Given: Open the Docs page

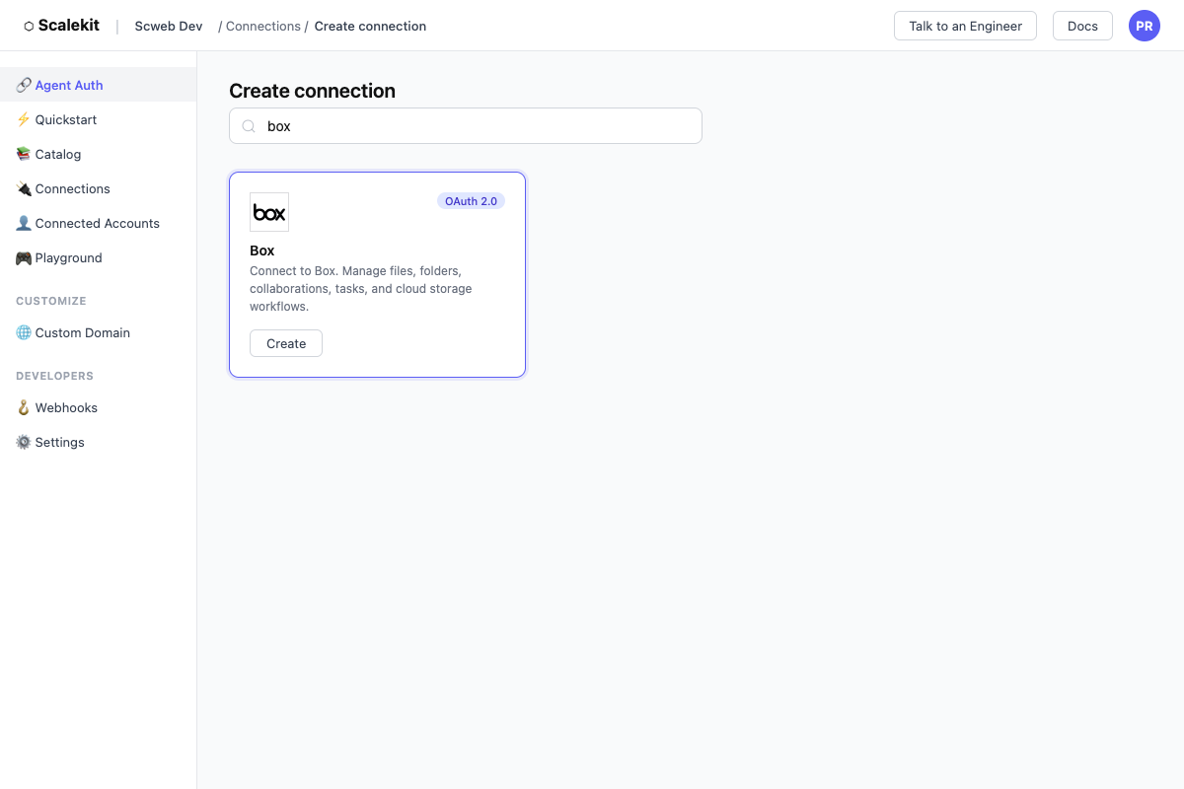Looking at the screenshot, I should click(1081, 26).
